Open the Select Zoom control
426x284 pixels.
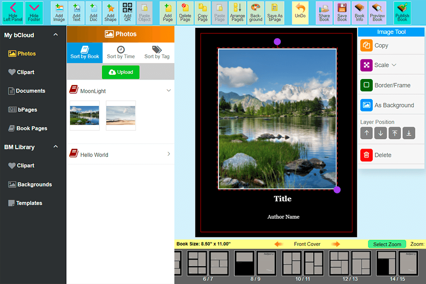[x=387, y=244]
